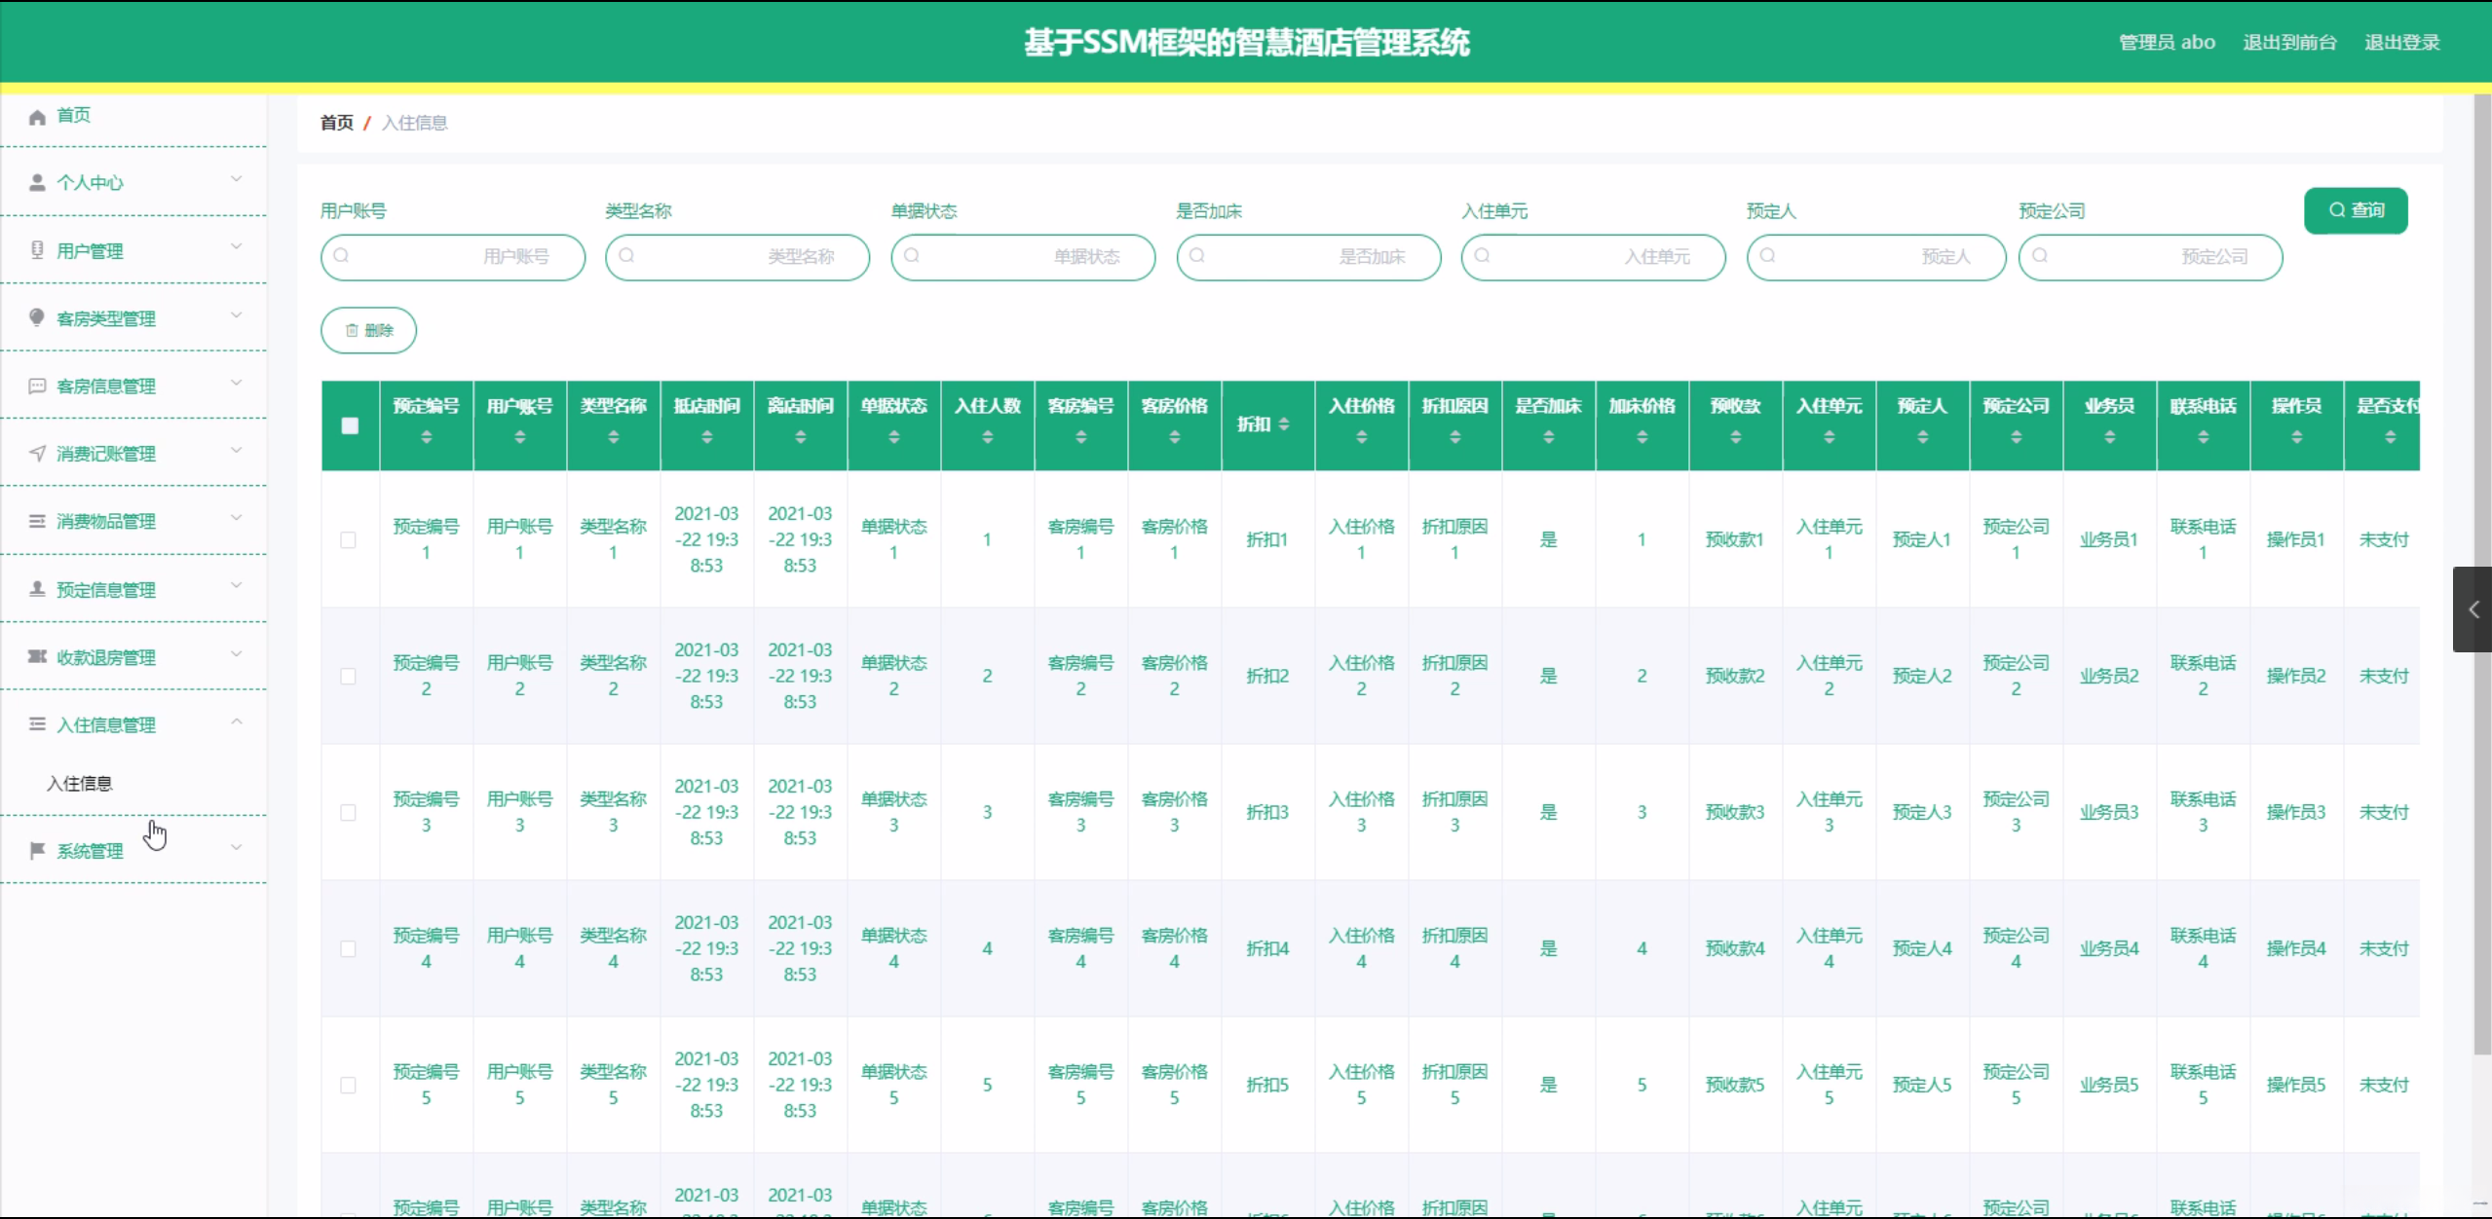2492x1219 pixels.
Task: Click the side panel collapse arrow tab
Action: 2473,609
